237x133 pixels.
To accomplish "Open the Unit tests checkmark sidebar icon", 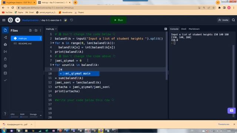I will 5,80.
